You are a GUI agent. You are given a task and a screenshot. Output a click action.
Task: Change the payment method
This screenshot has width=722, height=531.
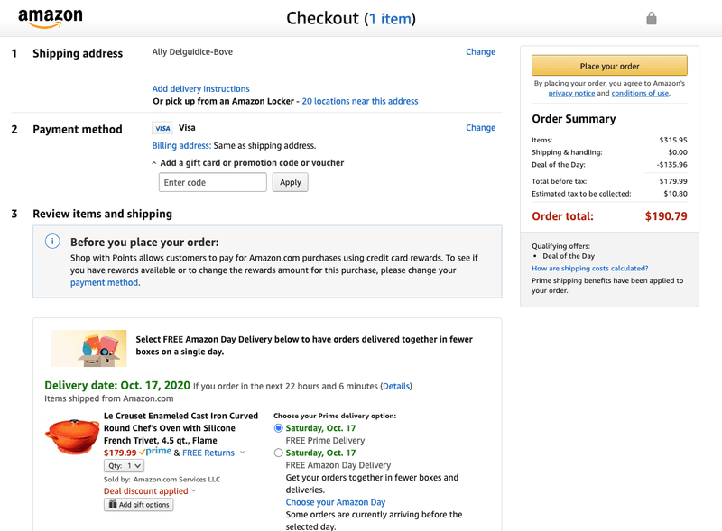coord(480,127)
